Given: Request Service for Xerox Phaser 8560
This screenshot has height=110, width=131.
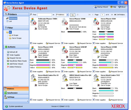Looking at the screenshot, I should [116, 43].
